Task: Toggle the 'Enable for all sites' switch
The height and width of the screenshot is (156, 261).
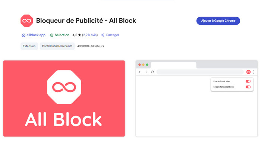Action: pos(248,81)
